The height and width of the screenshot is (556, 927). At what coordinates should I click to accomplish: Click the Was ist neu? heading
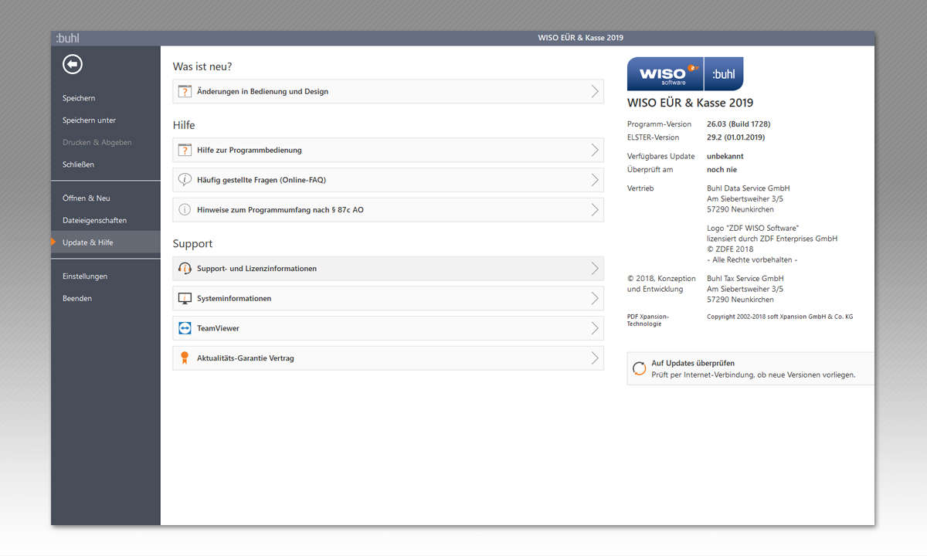point(202,67)
